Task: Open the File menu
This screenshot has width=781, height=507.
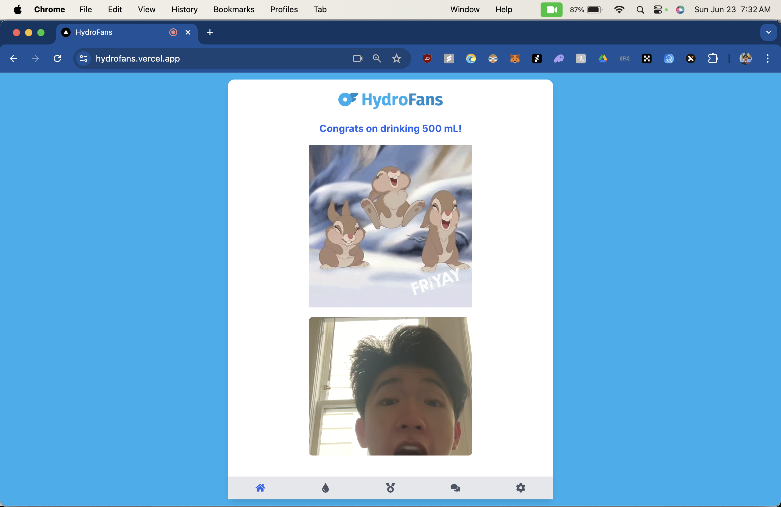Action: click(x=86, y=9)
